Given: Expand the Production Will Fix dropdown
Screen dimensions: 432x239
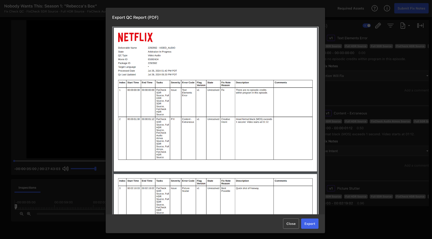Looking at the screenshot, I should [x=377, y=76].
